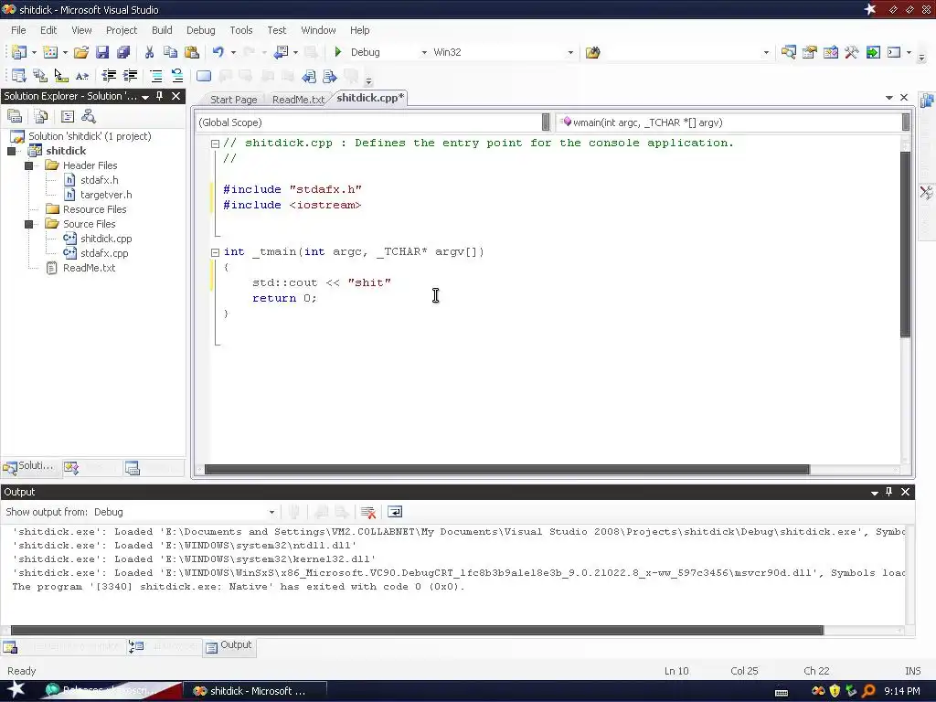Click the New Project toolbar icon

click(x=18, y=52)
